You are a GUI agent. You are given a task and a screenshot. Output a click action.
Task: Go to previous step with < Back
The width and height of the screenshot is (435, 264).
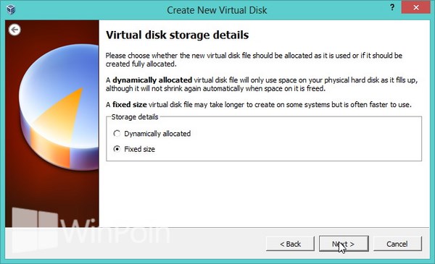[290, 244]
